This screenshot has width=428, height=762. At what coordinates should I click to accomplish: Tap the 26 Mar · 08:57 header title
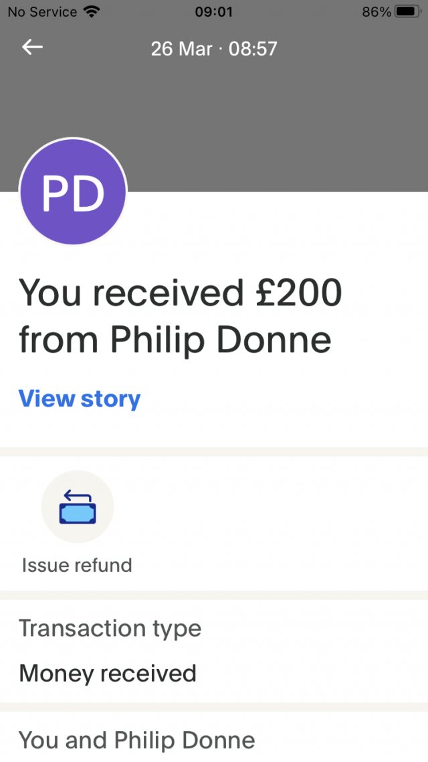click(214, 49)
